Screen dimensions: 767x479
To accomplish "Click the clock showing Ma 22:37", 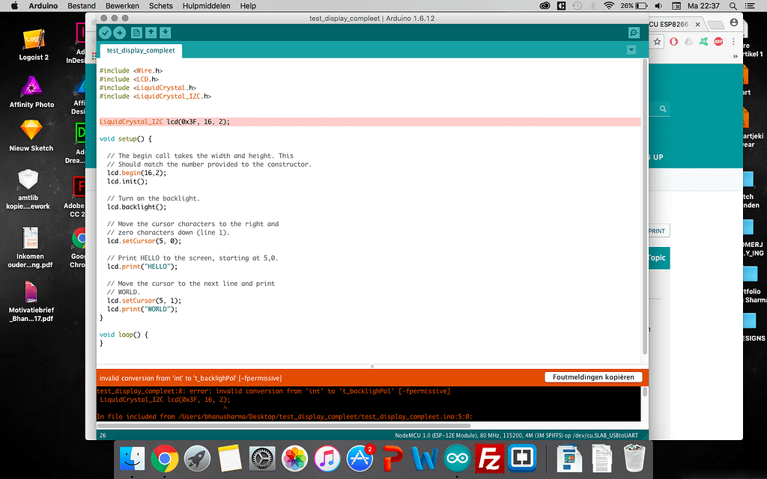I will (x=703, y=6).
